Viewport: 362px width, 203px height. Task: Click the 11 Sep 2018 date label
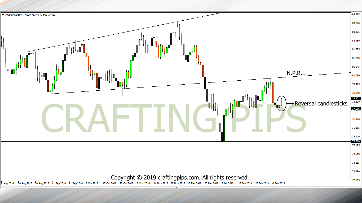[59, 183]
